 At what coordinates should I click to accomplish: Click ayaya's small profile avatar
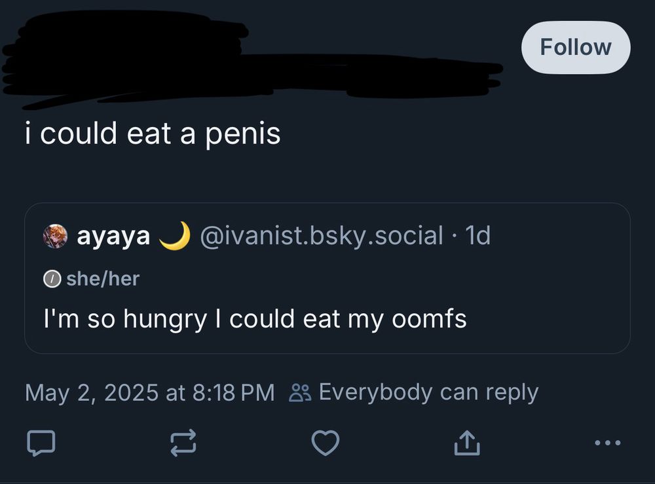tap(56, 236)
